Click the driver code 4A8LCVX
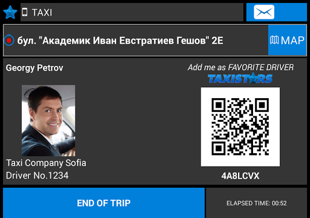 click(x=240, y=176)
